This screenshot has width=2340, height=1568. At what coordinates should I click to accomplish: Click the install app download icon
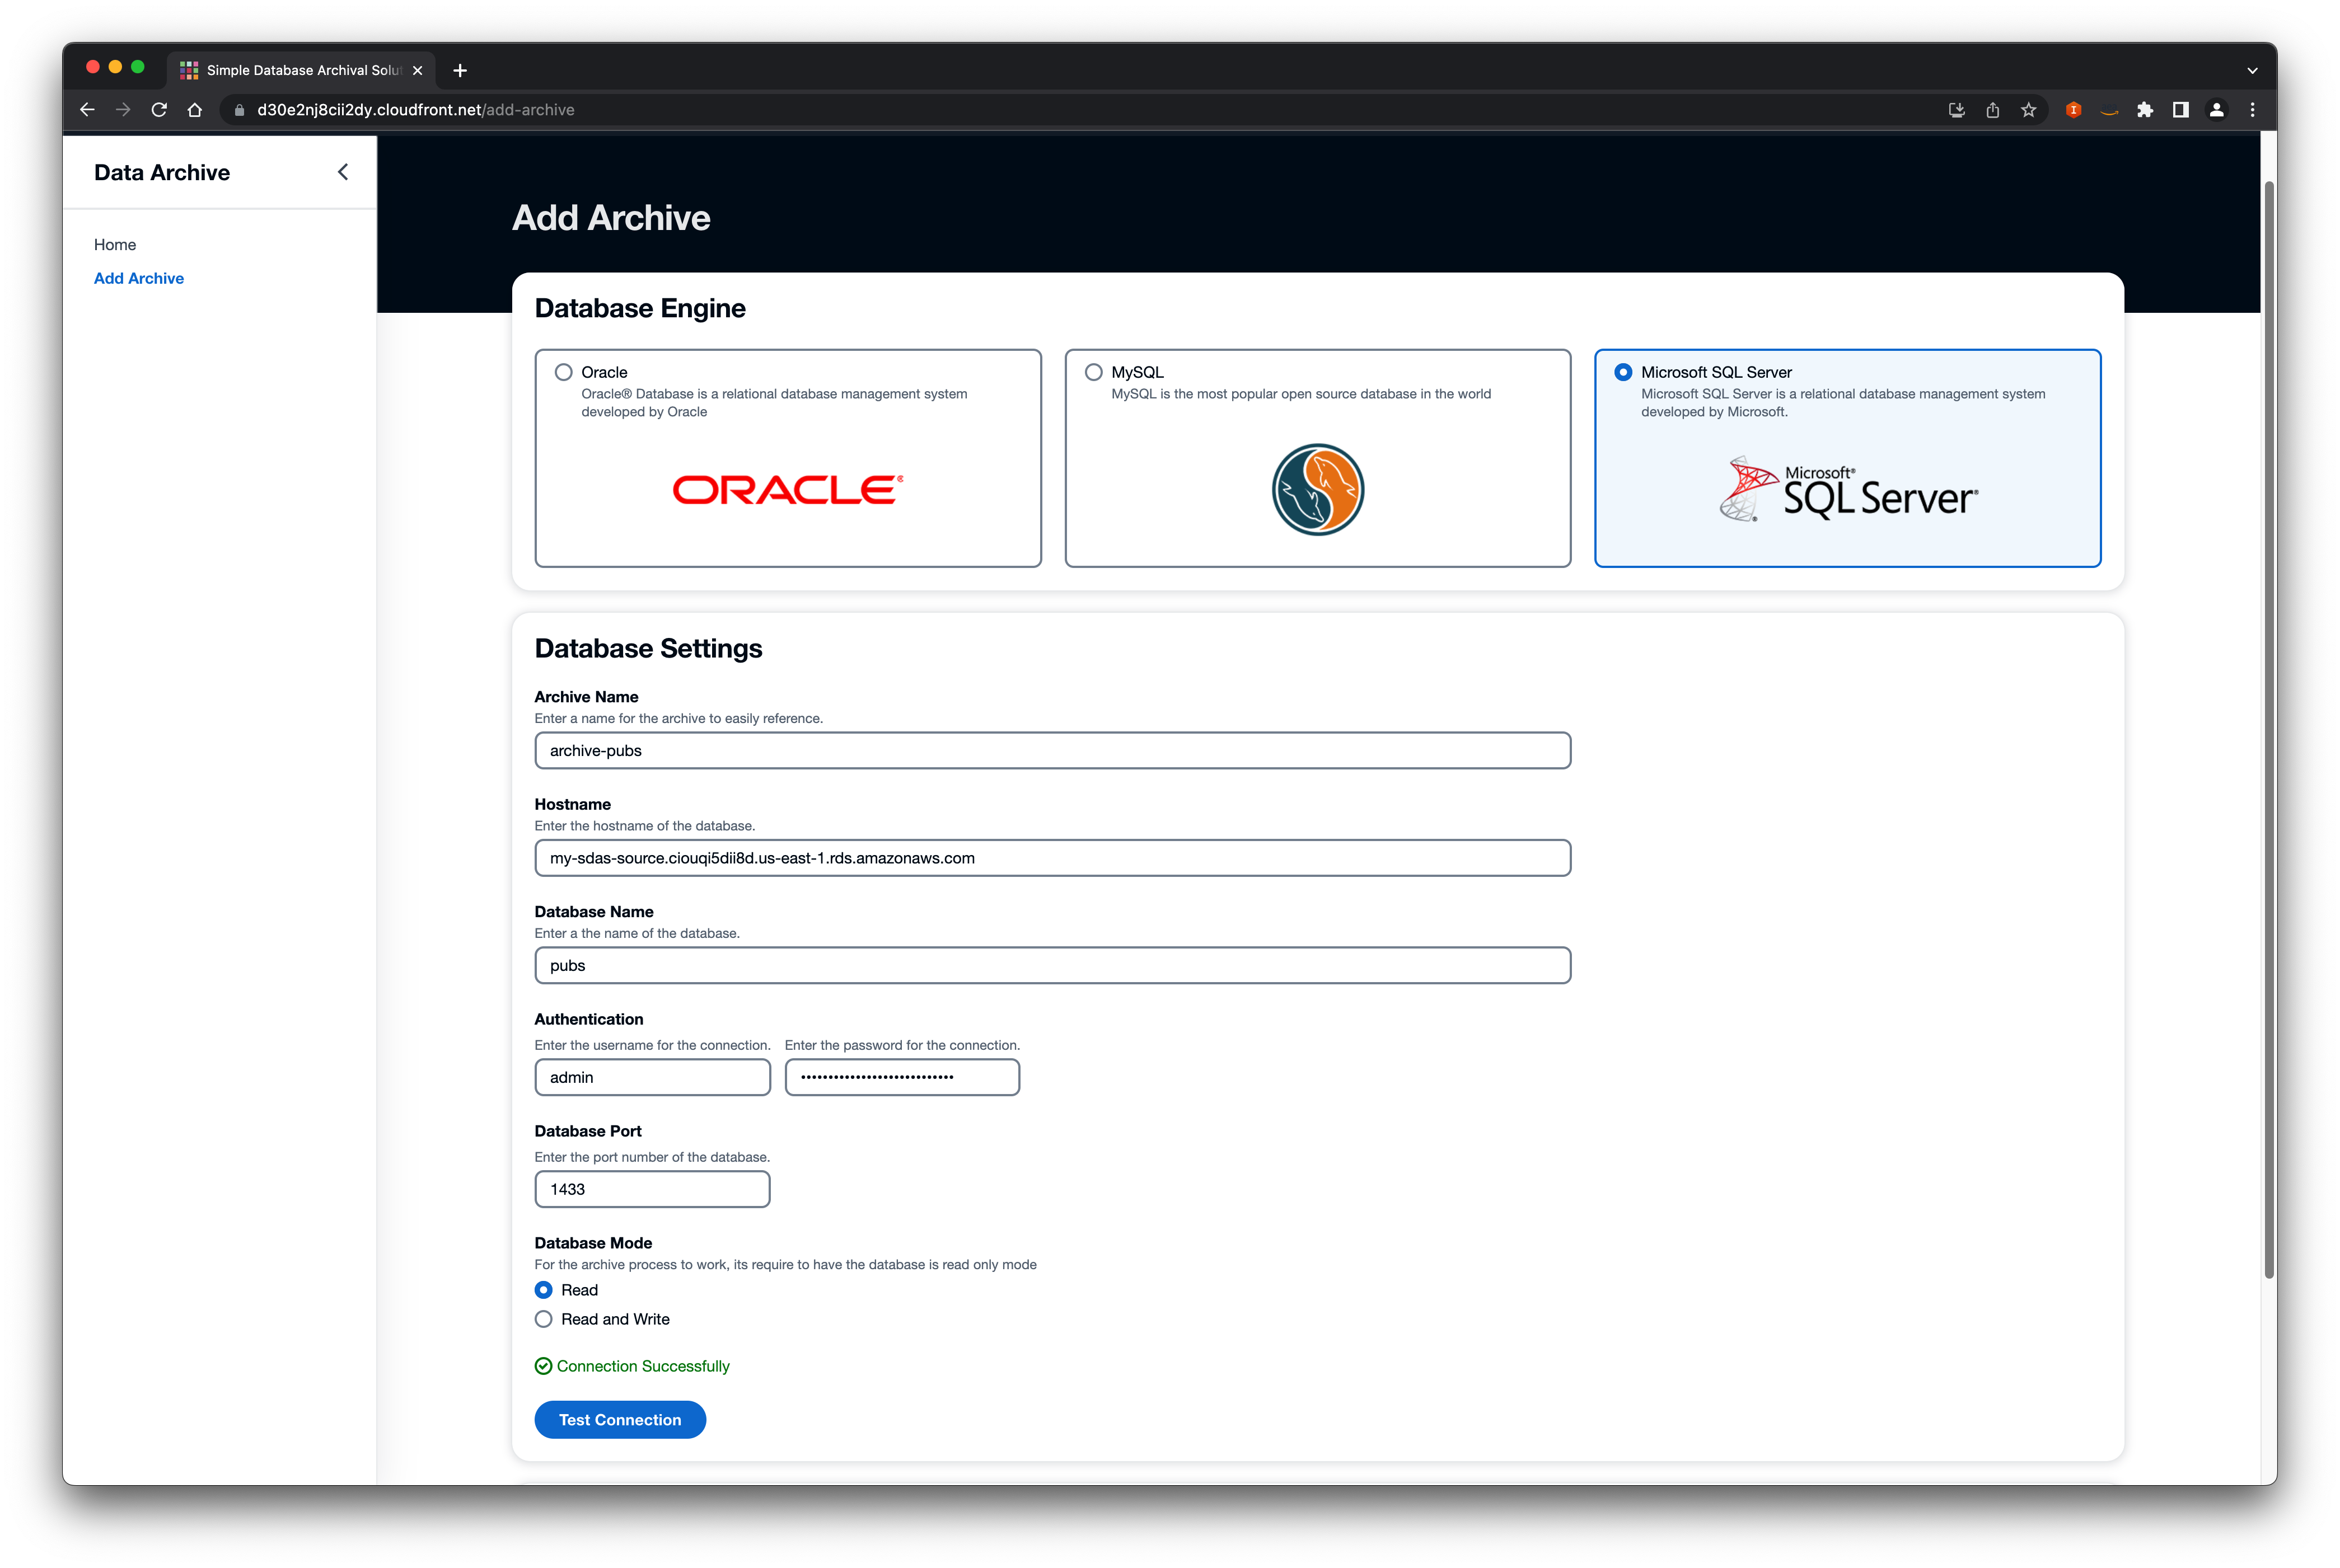(x=1956, y=110)
